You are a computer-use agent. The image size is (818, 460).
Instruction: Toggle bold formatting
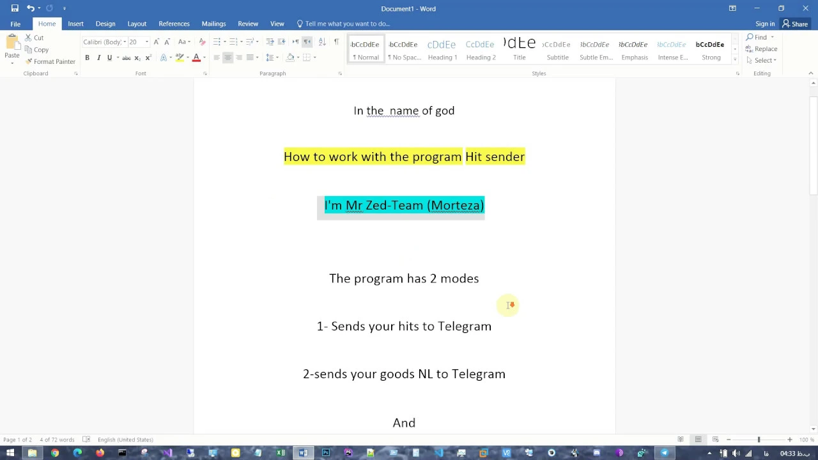point(87,57)
